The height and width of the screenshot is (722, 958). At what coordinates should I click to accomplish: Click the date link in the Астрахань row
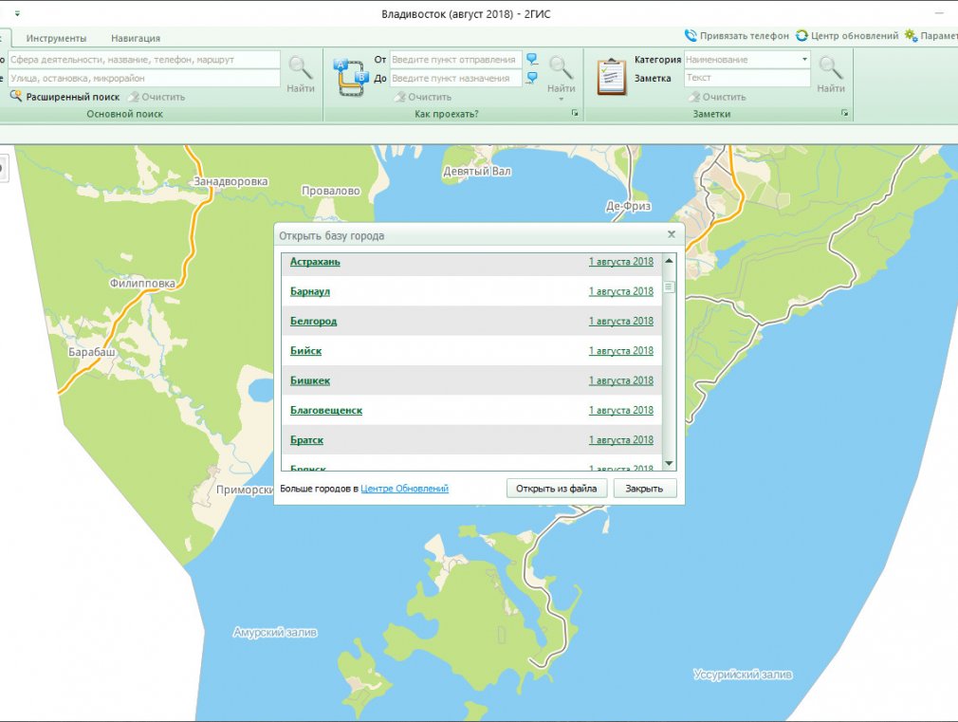(x=620, y=262)
